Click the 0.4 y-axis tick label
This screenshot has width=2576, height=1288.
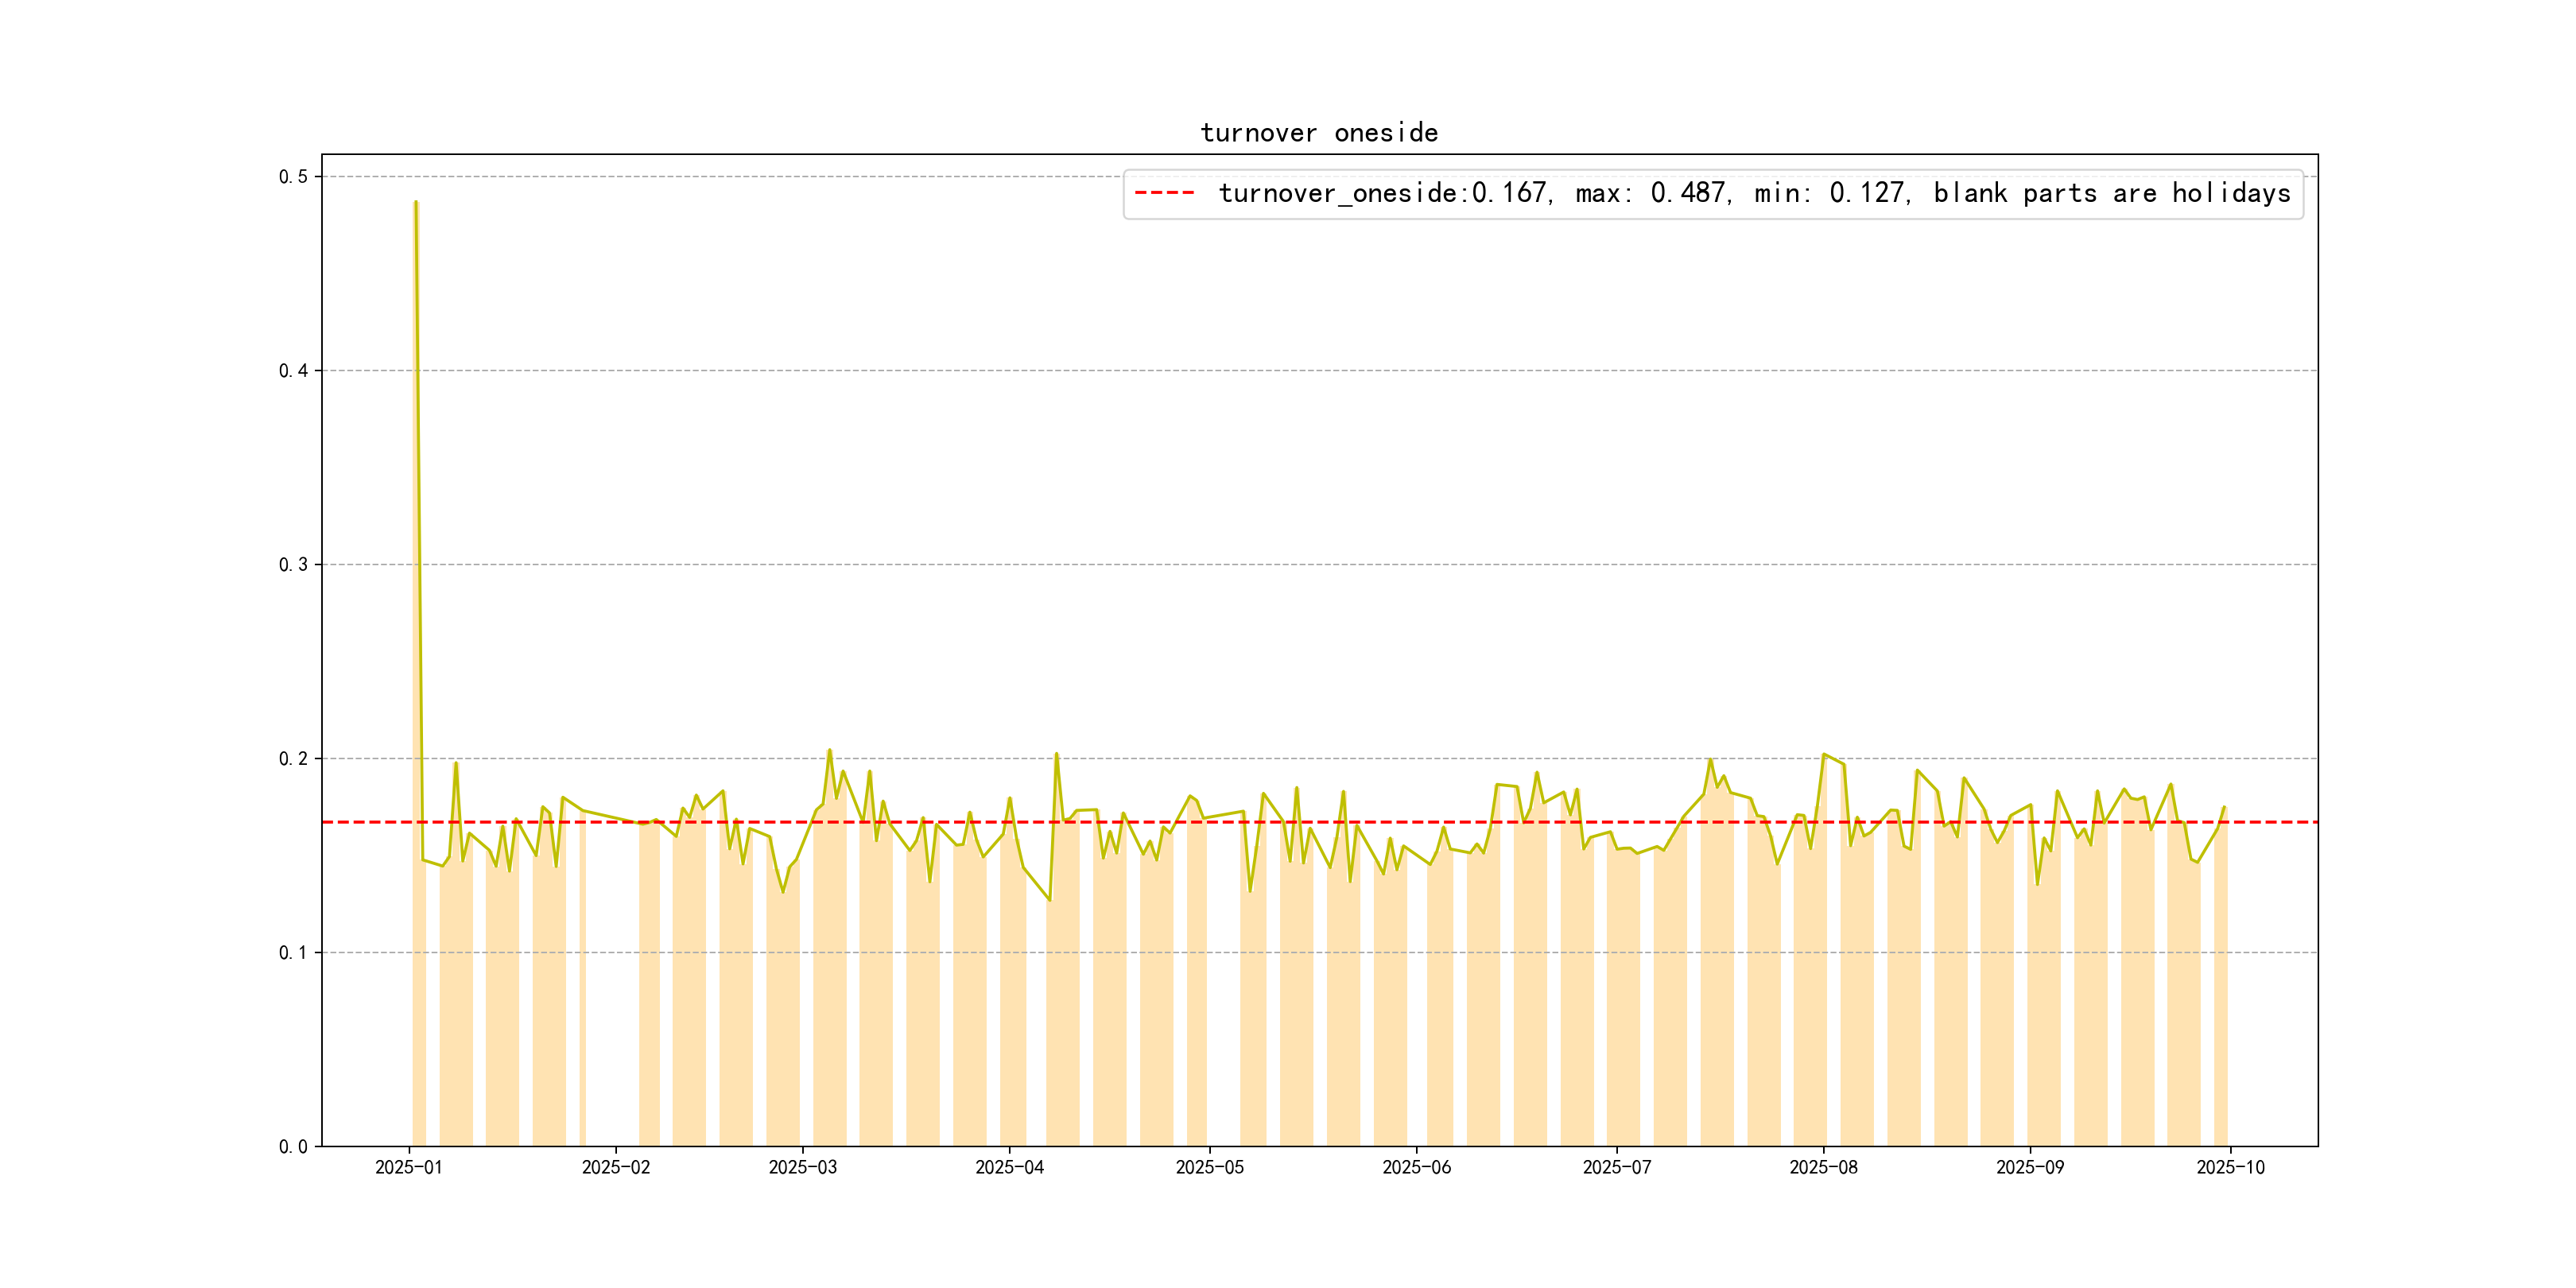[293, 371]
